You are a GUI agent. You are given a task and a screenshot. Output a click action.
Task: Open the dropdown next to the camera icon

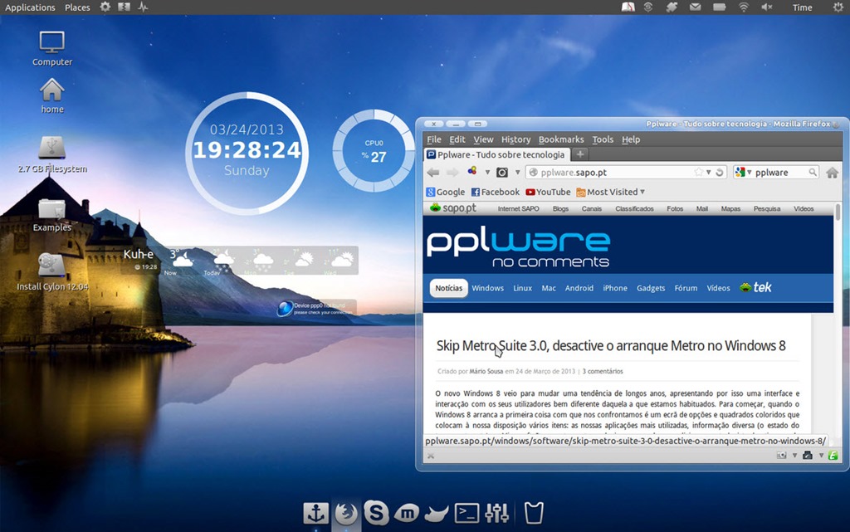click(x=517, y=173)
